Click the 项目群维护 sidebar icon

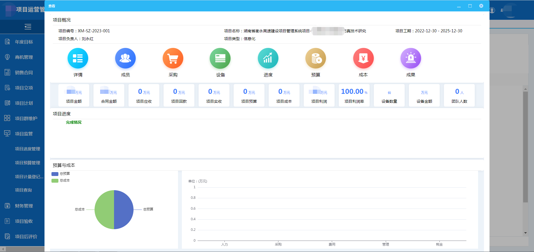tap(7, 118)
